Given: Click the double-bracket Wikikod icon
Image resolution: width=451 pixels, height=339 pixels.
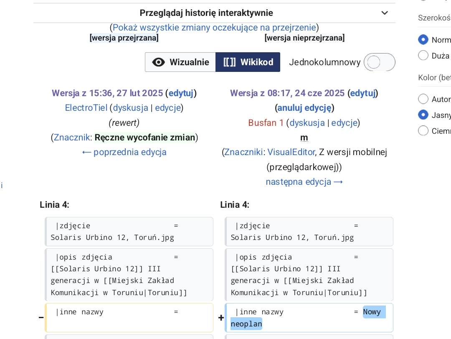Looking at the screenshot, I should (230, 62).
